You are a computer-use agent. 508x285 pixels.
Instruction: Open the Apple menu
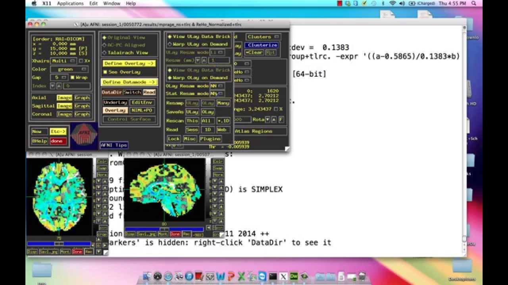click(34, 3)
